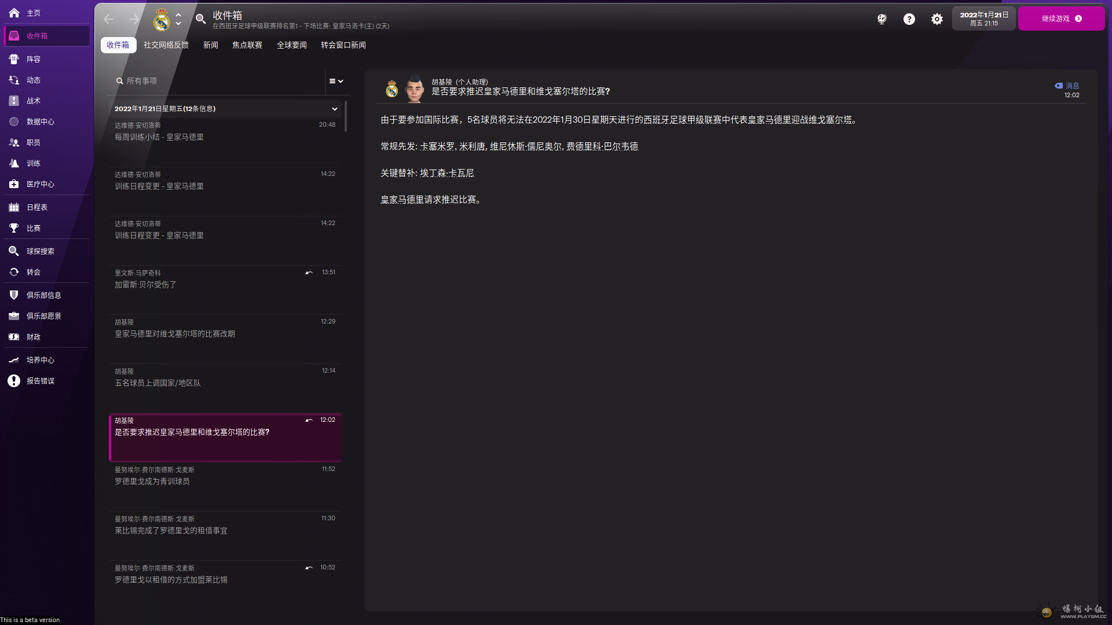1112x625 pixels.
Task: Open the 动态 dynamics sidebar icon
Action: (x=14, y=80)
